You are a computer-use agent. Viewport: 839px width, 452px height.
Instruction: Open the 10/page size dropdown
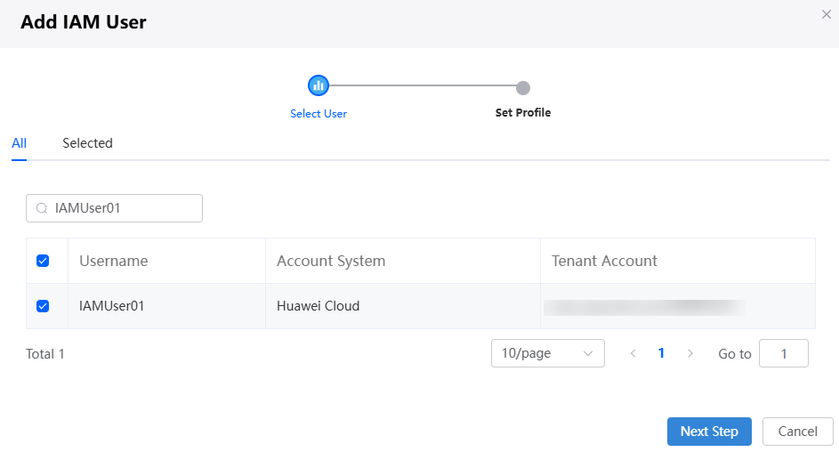[x=548, y=353]
